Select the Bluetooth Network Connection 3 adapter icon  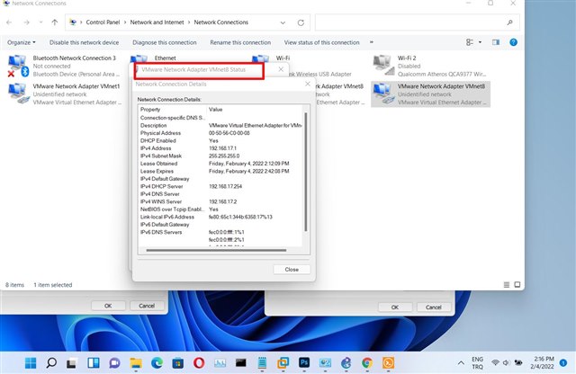18,66
